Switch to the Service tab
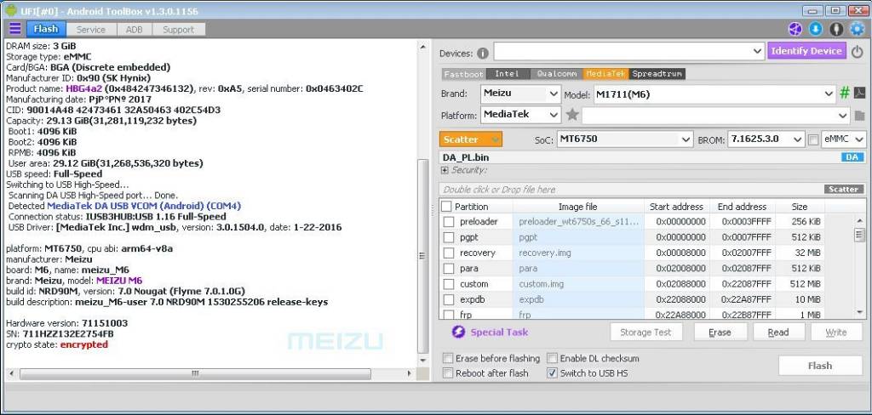Image resolution: width=872 pixels, height=415 pixels. coord(90,30)
